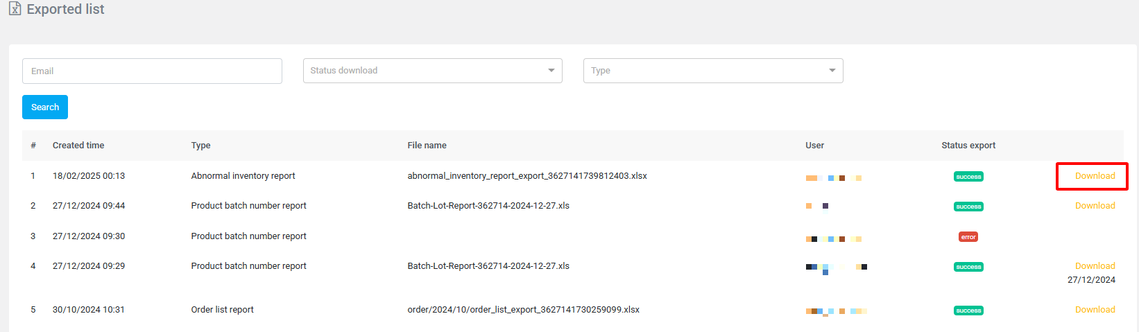Click success badge for abnormal inventory report
Viewport: 1139px width, 332px height.
pos(968,177)
